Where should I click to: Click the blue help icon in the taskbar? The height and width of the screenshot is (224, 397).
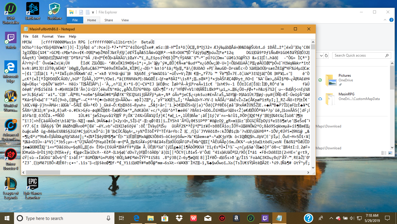coord(309,218)
